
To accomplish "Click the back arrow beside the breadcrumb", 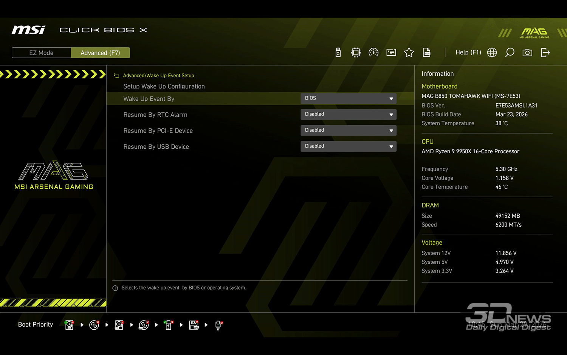I will pos(116,76).
